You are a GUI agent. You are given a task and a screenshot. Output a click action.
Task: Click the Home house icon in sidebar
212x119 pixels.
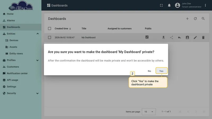tap(4, 14)
